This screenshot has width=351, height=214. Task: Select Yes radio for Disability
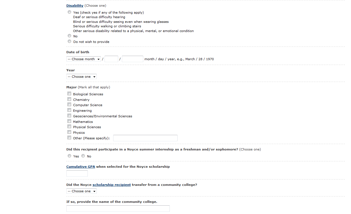coord(69,12)
